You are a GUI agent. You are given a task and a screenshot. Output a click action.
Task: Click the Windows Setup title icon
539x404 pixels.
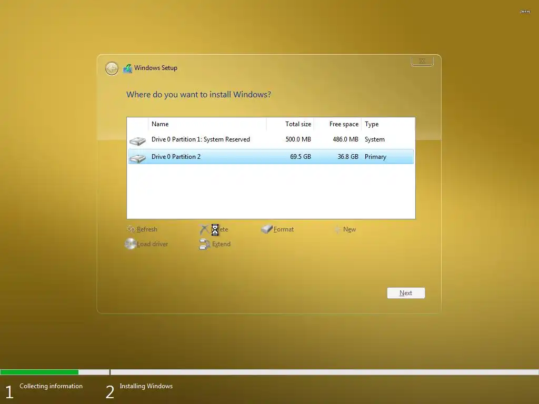coord(127,68)
